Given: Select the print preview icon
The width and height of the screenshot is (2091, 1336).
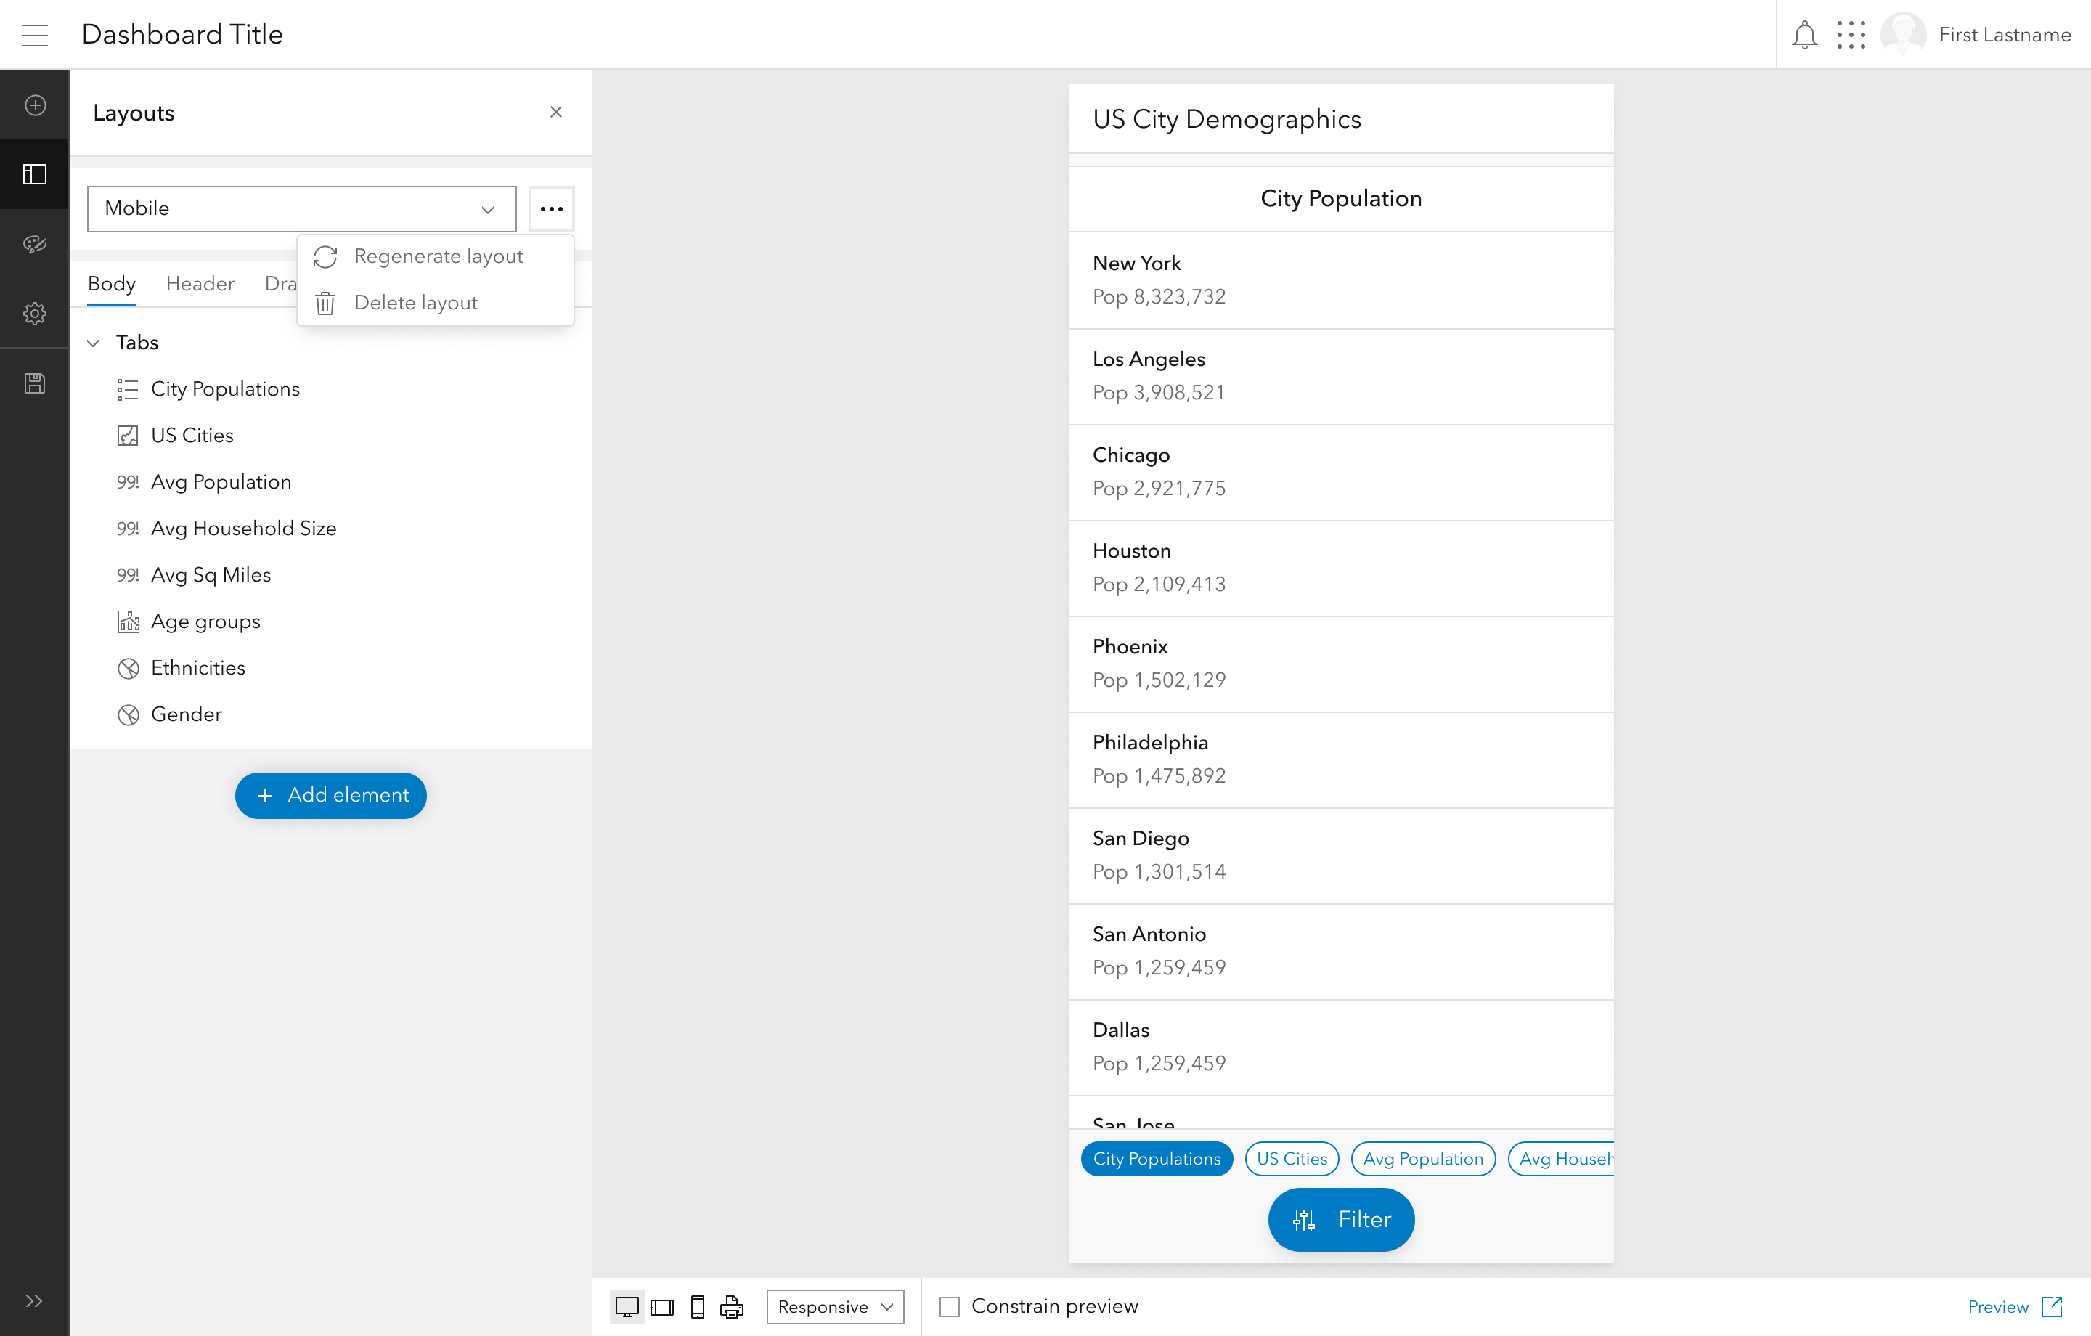Looking at the screenshot, I should pos(731,1306).
